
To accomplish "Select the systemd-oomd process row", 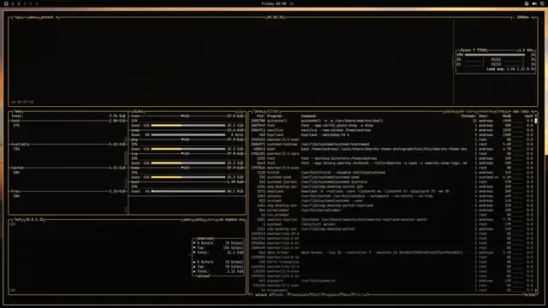I will tap(392, 177).
